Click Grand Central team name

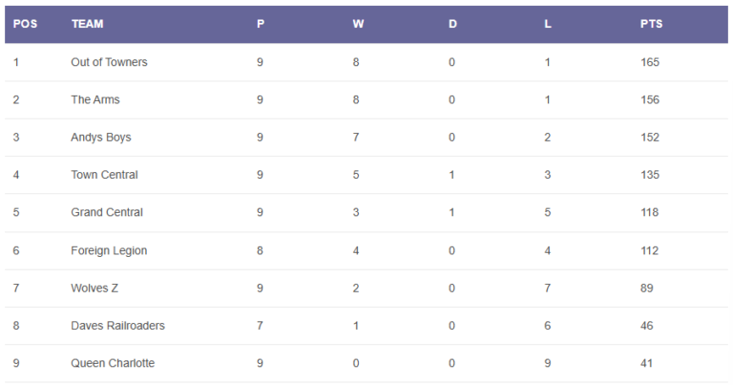[x=107, y=212]
